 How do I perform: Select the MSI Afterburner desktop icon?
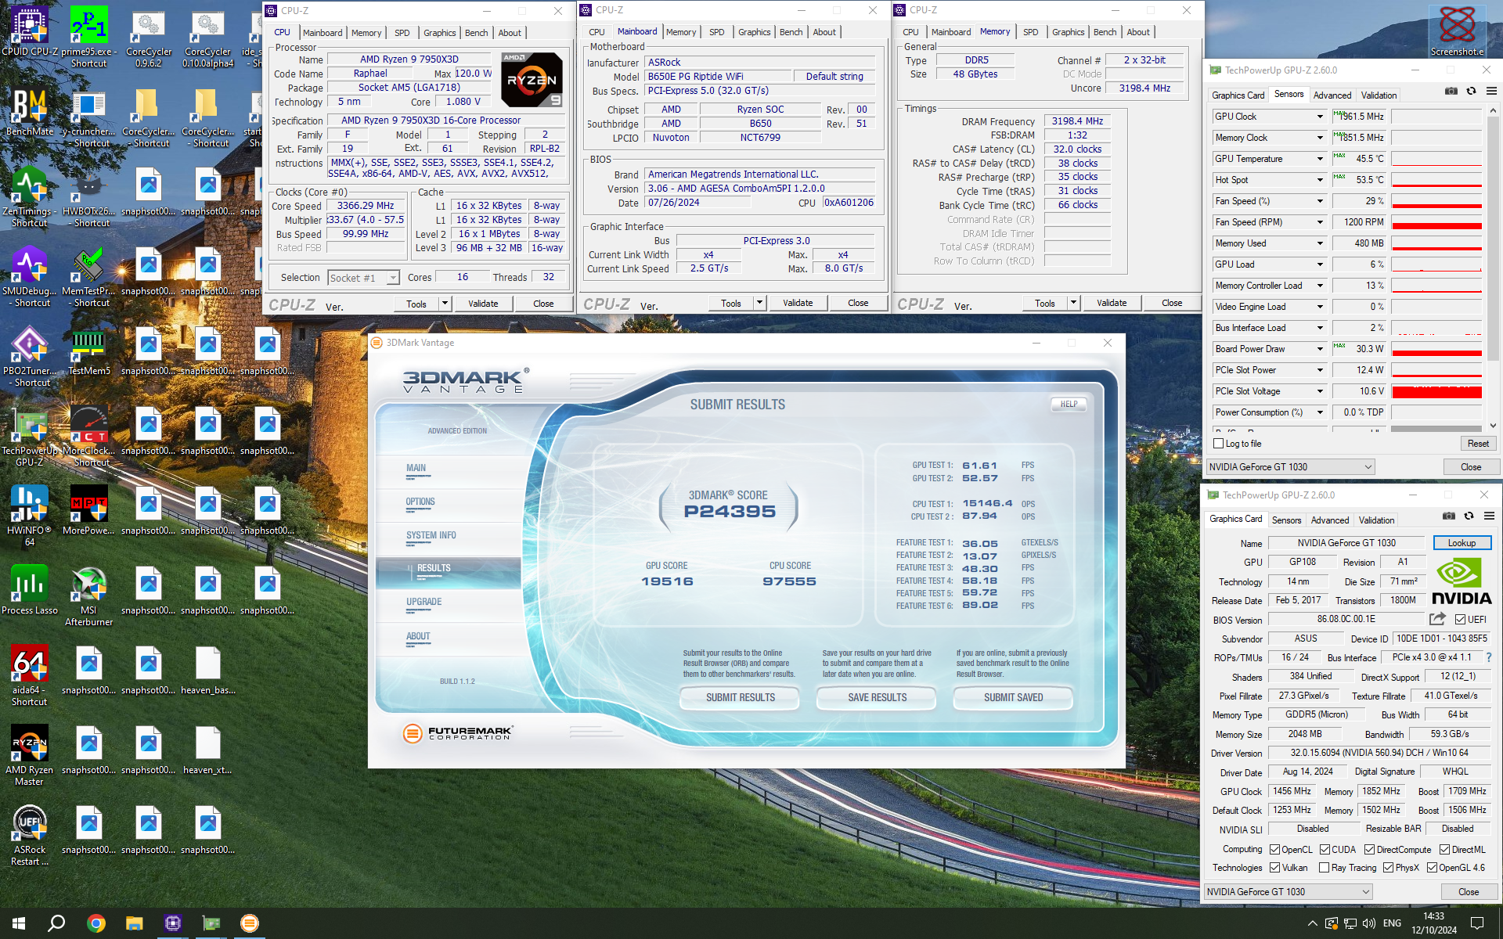pyautogui.click(x=88, y=595)
